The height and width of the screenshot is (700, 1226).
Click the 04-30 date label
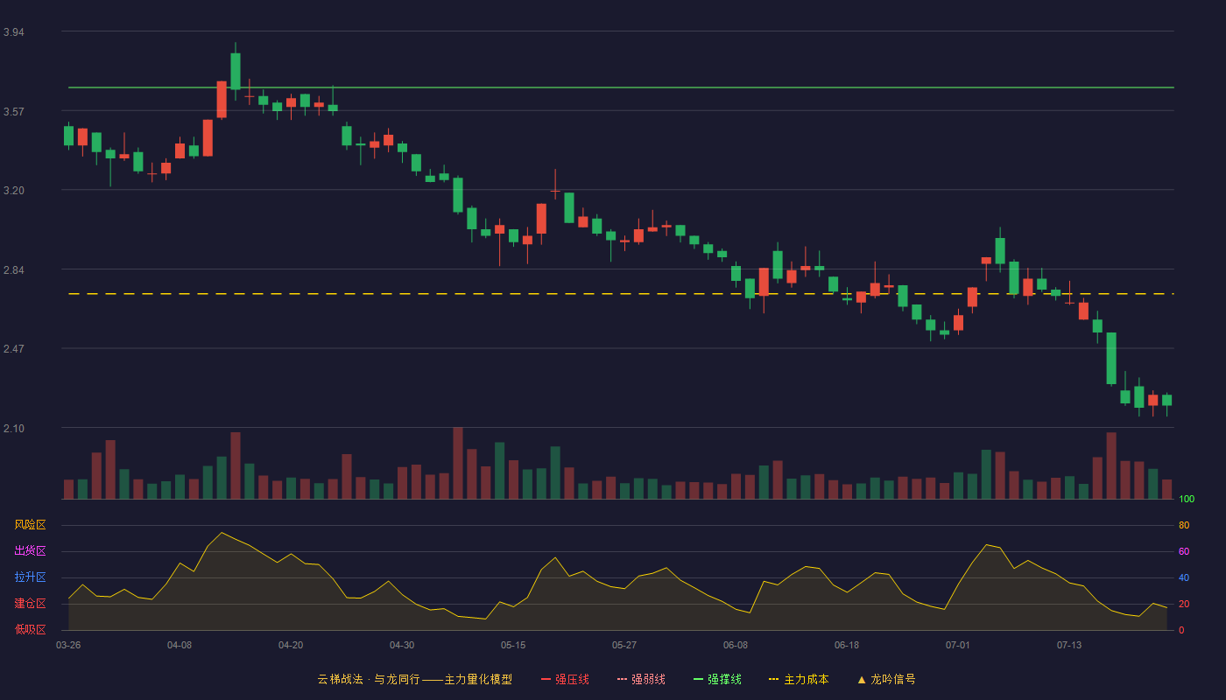point(402,645)
